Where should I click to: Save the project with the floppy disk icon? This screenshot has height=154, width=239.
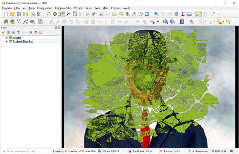click(x=19, y=14)
